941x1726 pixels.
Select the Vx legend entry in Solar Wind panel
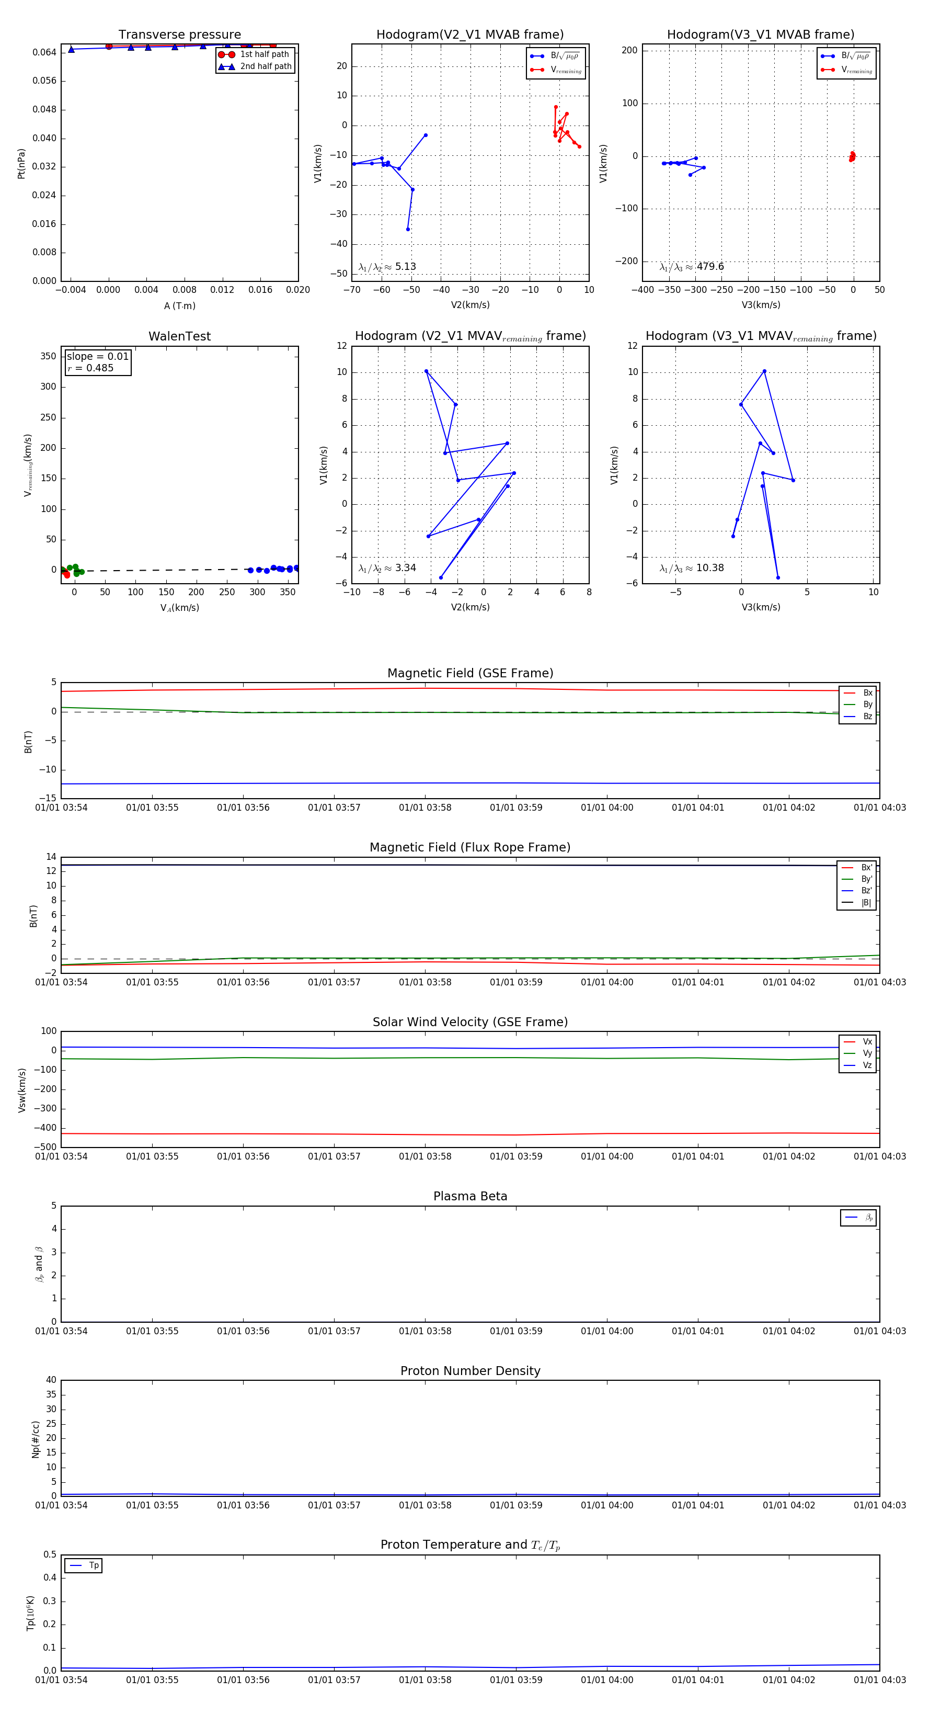coord(858,1042)
